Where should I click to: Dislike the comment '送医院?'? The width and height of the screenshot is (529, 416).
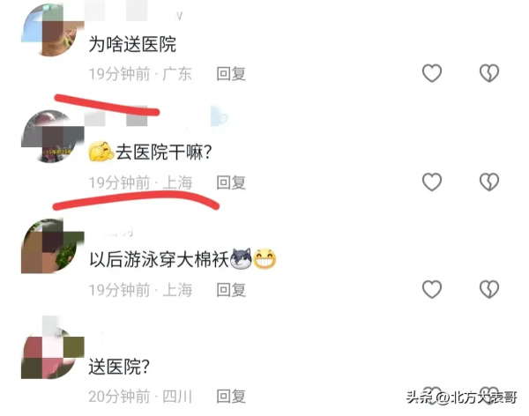coord(489,396)
